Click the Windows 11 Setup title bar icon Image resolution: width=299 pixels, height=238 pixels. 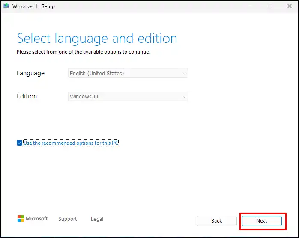tap(6, 5)
